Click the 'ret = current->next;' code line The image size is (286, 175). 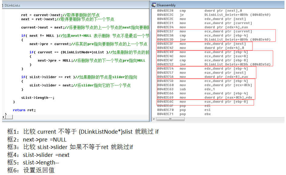tap(60, 15)
